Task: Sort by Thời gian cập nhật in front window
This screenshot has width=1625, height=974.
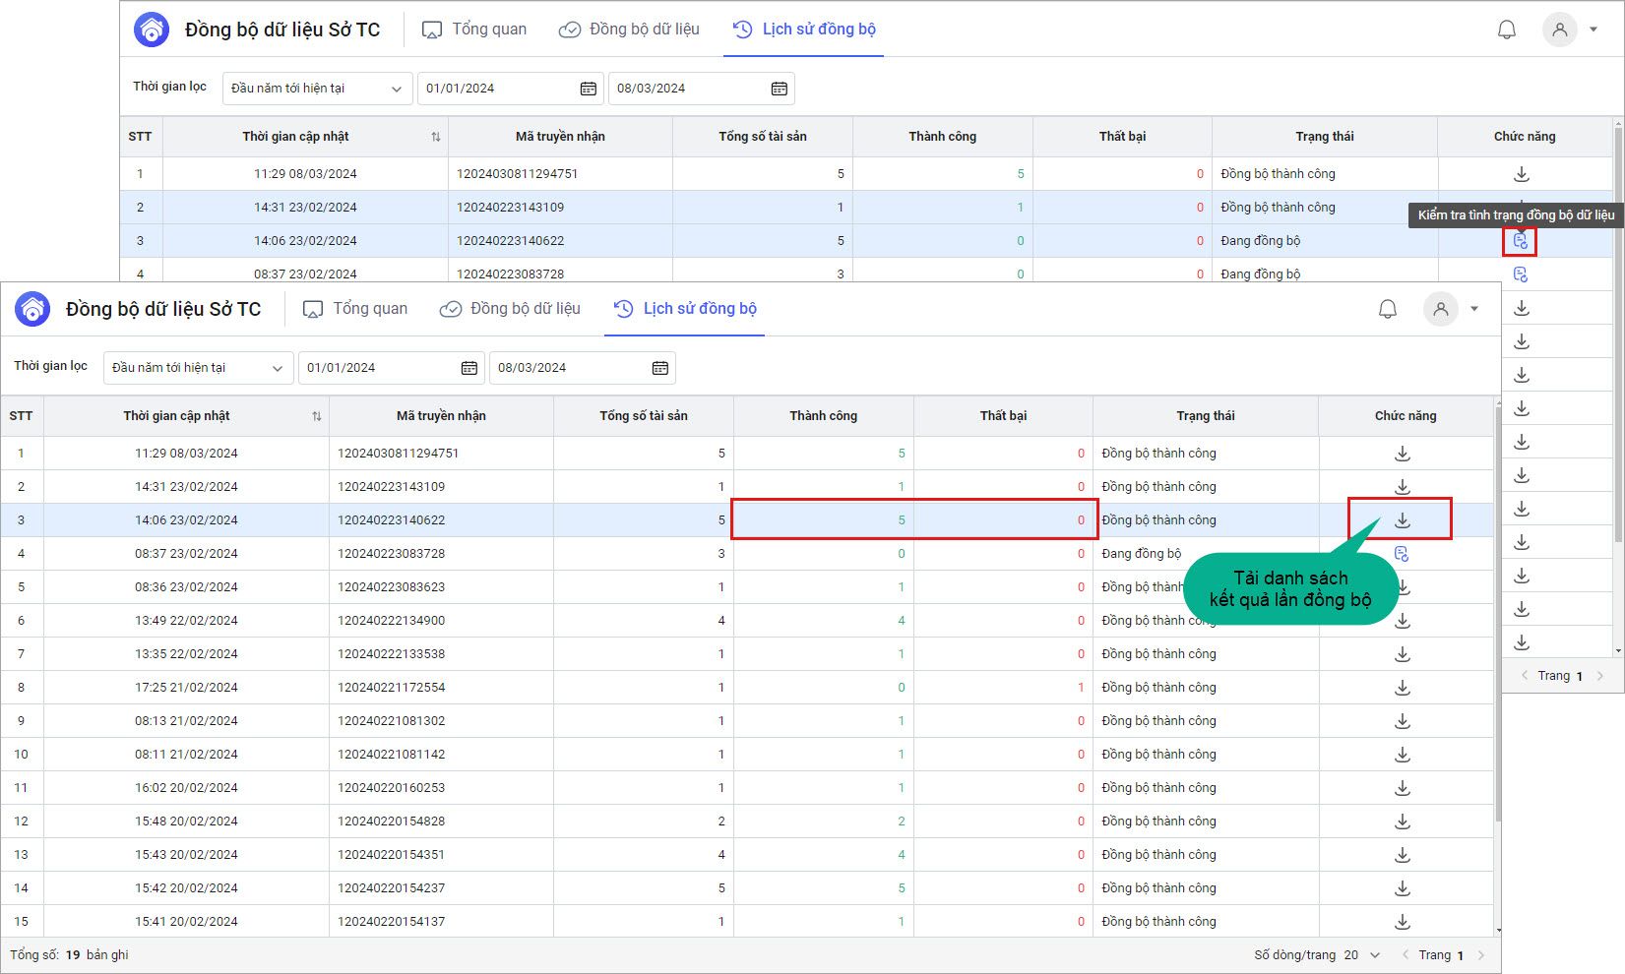Action: (316, 416)
